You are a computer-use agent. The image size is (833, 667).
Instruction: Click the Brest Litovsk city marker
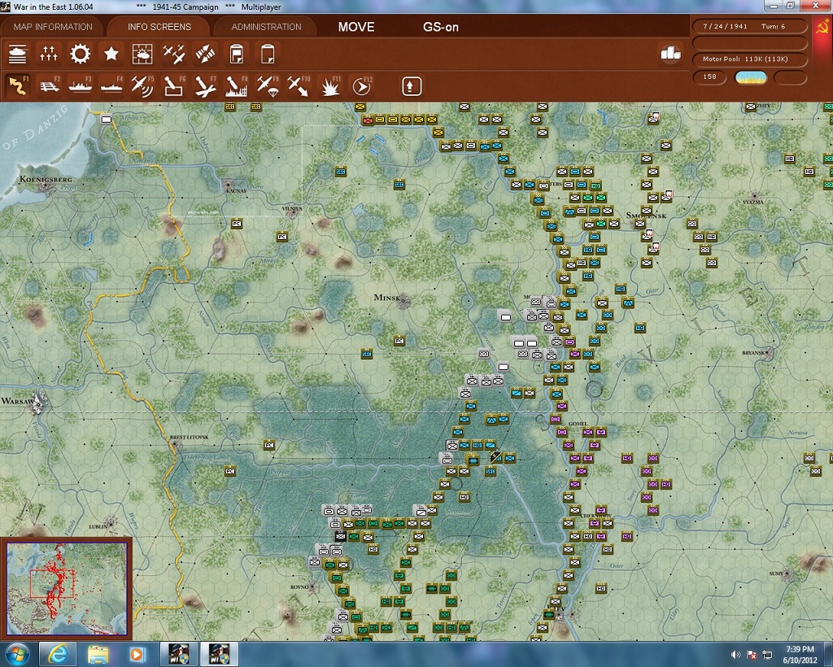176,444
